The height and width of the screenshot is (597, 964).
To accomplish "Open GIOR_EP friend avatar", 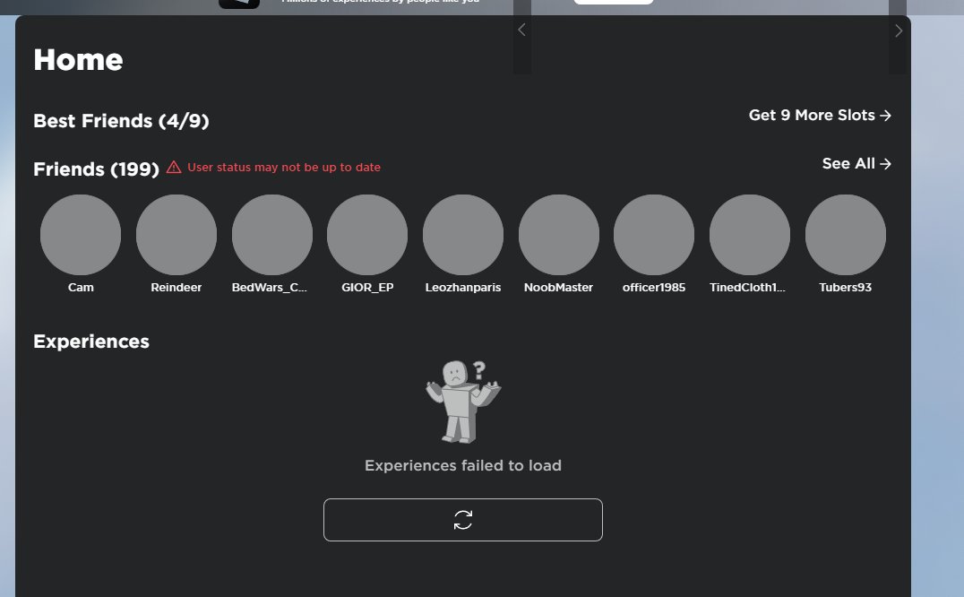I will (367, 235).
